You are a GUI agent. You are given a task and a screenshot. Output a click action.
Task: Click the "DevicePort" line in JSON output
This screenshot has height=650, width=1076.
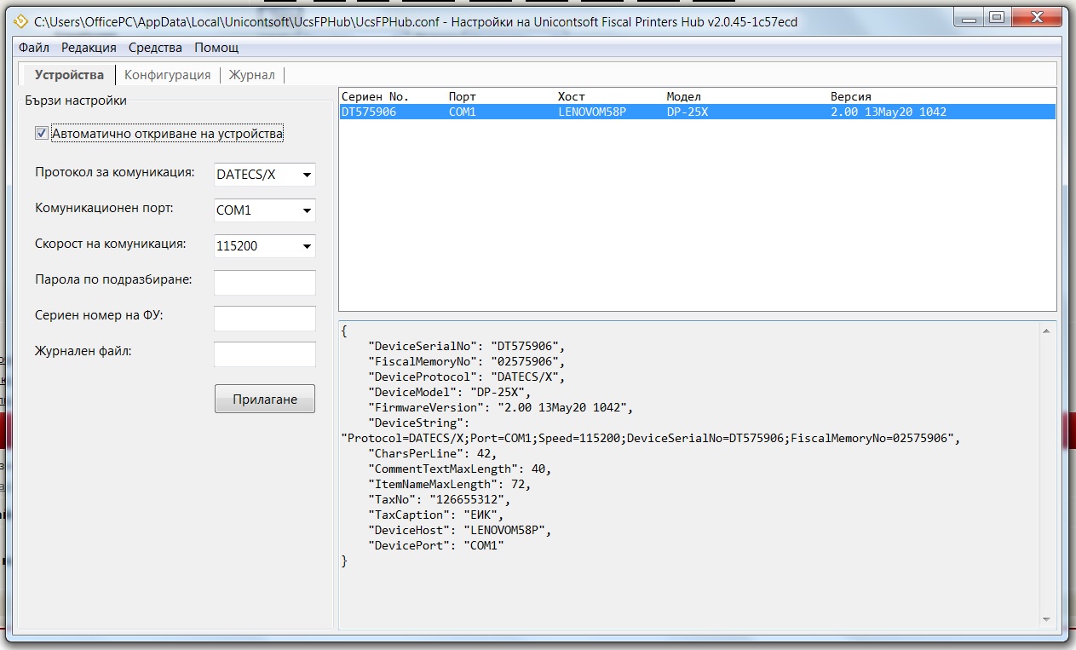[x=436, y=545]
